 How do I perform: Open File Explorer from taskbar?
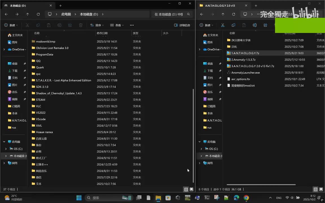158,198
